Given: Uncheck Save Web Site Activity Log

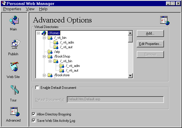Looking at the screenshot, I should [34, 121].
